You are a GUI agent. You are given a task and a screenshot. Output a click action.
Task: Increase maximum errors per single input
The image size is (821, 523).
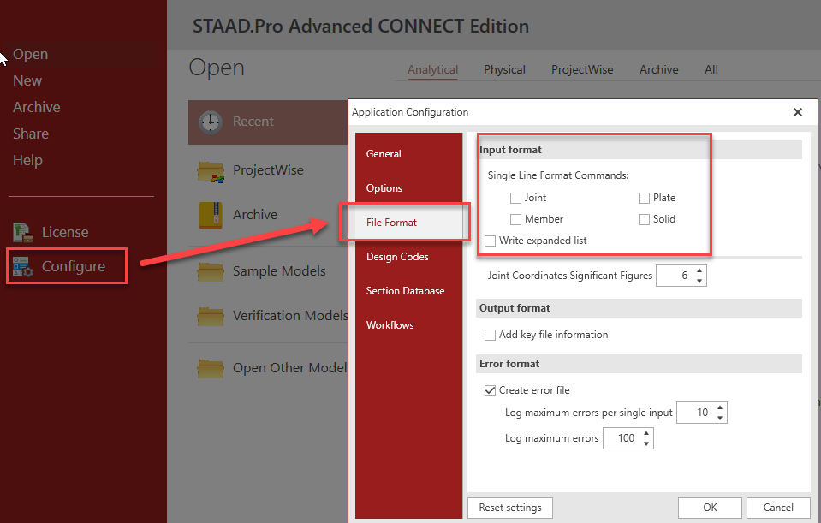point(720,407)
